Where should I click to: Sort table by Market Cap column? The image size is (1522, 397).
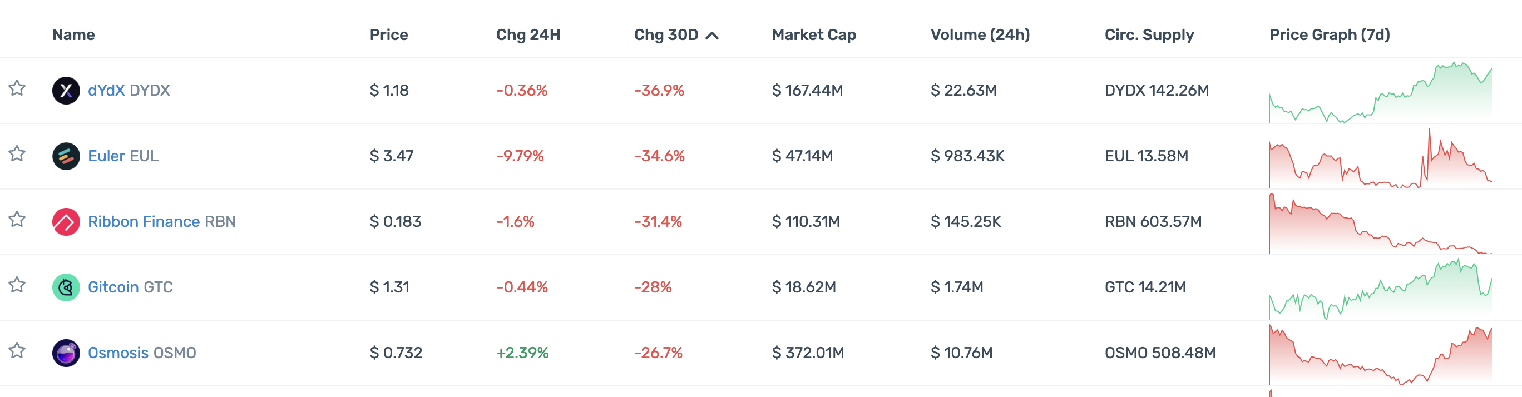tap(814, 35)
